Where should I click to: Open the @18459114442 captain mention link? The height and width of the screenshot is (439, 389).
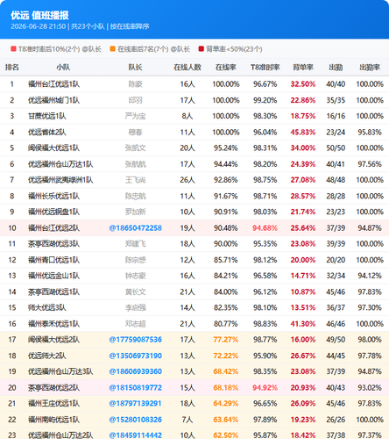click(135, 435)
